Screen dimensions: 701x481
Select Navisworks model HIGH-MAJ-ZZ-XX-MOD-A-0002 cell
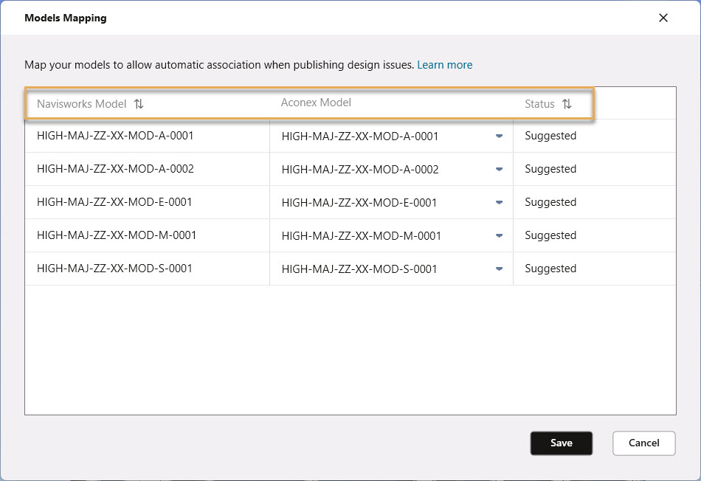[115, 169]
